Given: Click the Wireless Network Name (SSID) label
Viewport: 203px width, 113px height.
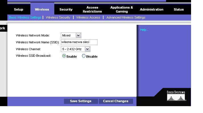Looking at the screenshot, I should point(38,42).
